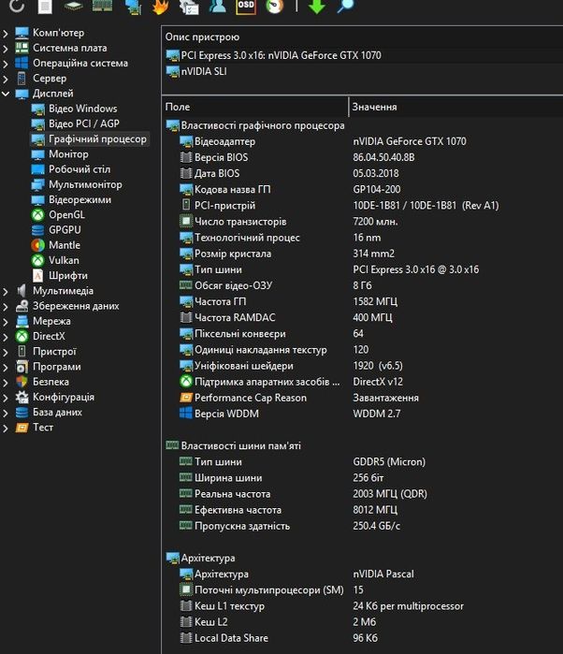Image resolution: width=563 pixels, height=654 pixels.
Task: Select the PCI-пристрій row
Action: coord(363,205)
